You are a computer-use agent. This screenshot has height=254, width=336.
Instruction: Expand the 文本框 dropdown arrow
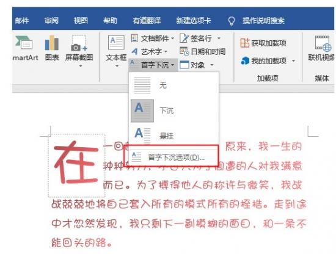pos(117,66)
